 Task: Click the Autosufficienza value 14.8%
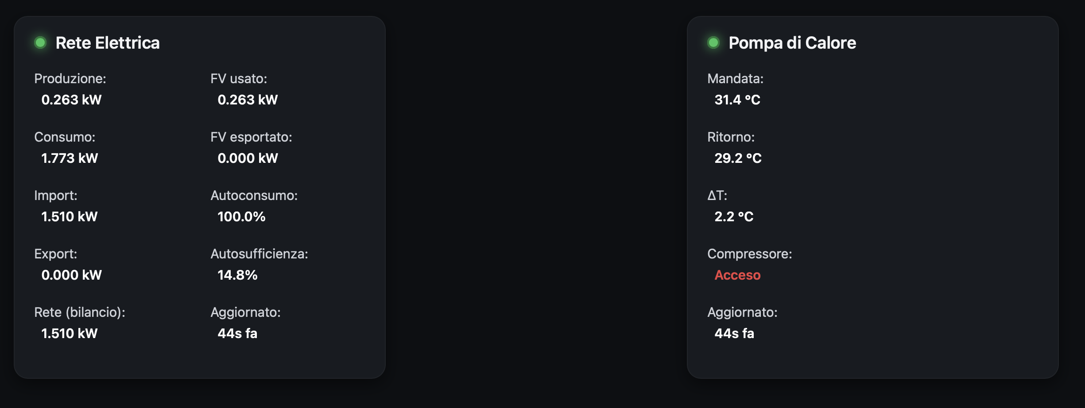click(x=237, y=275)
